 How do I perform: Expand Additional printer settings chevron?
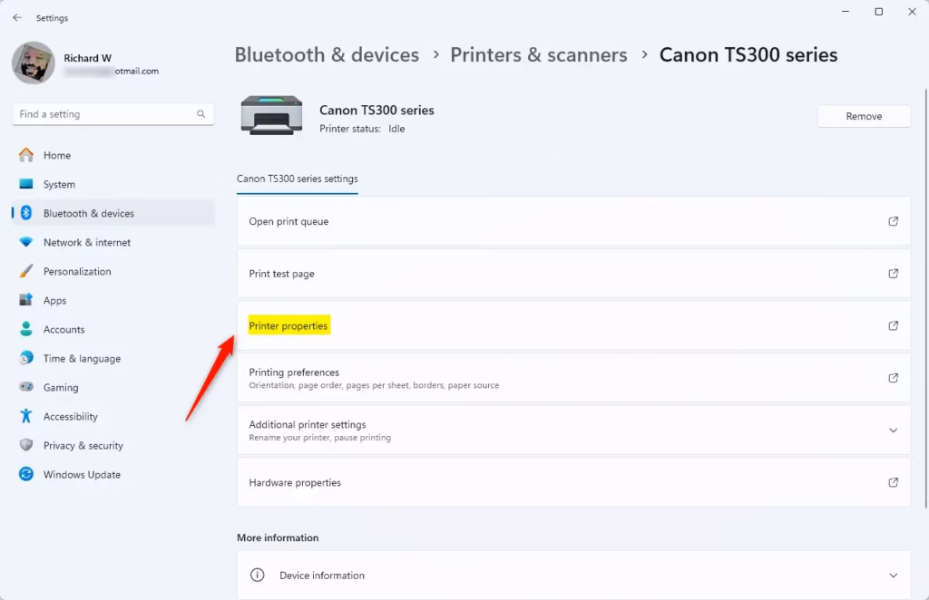pos(894,431)
